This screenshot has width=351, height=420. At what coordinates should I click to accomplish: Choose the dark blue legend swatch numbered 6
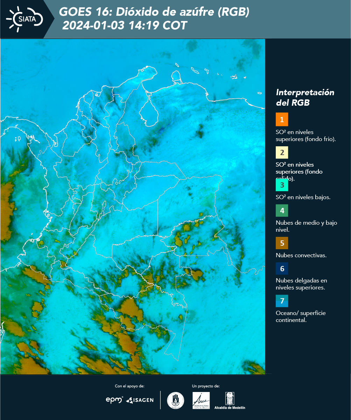282,269
